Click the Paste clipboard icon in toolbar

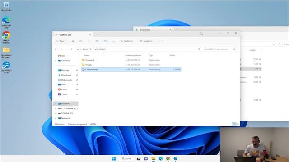click(89, 41)
